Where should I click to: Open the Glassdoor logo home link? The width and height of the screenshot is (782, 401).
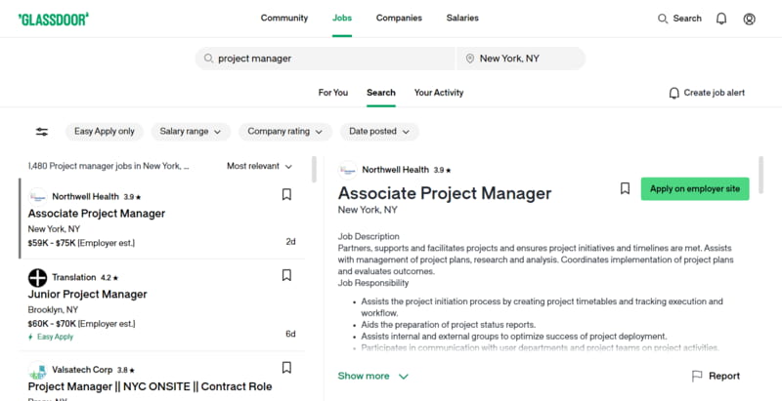click(54, 19)
